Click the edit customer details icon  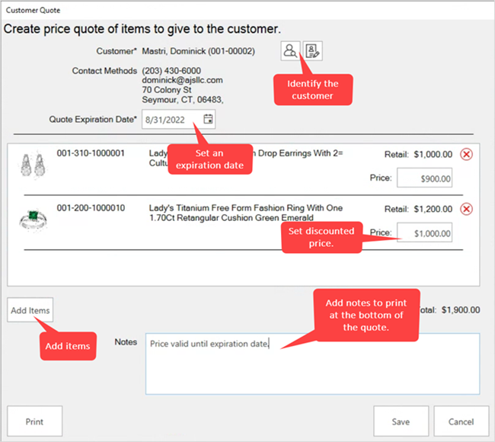(312, 51)
